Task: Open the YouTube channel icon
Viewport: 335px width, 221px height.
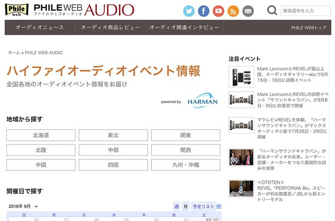Action: [x=218, y=11]
